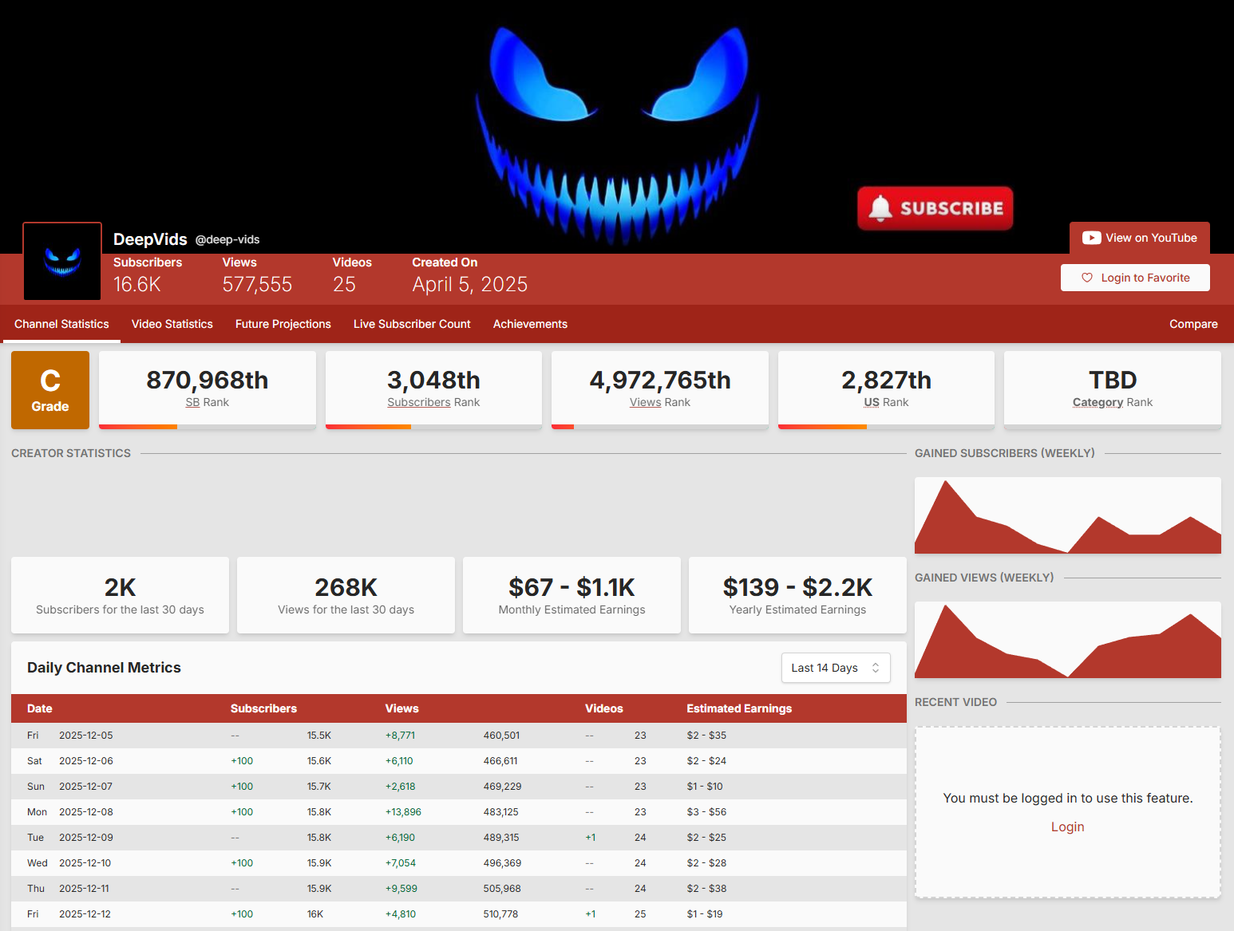Click the heart icon on Login to Favorite
Screen dimensions: 1234x931
coord(1086,278)
